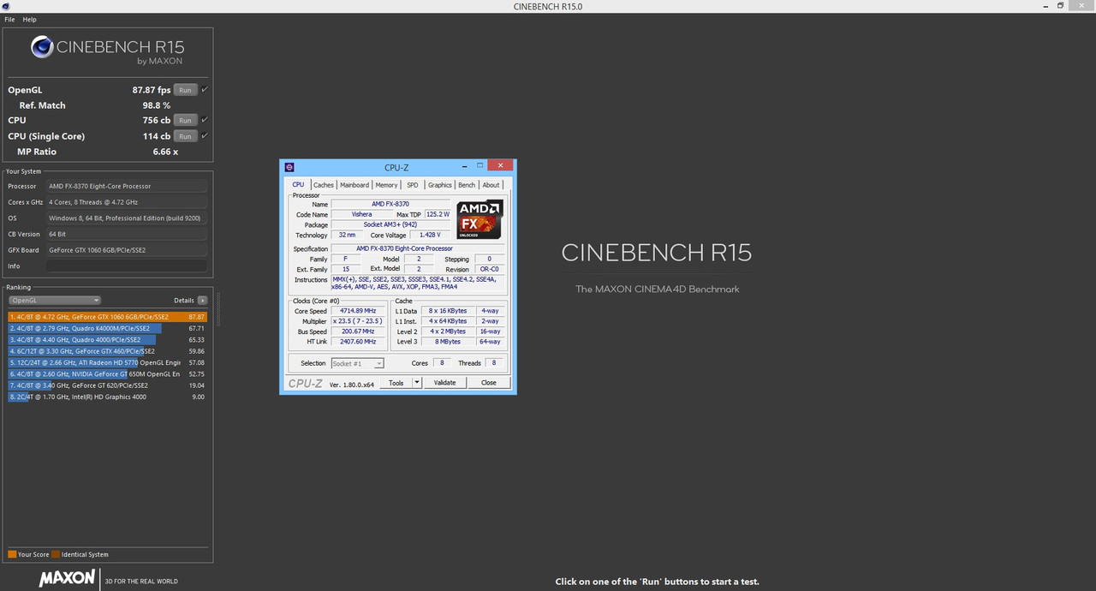Switch to Memory tab in CPU-Z

pos(386,185)
